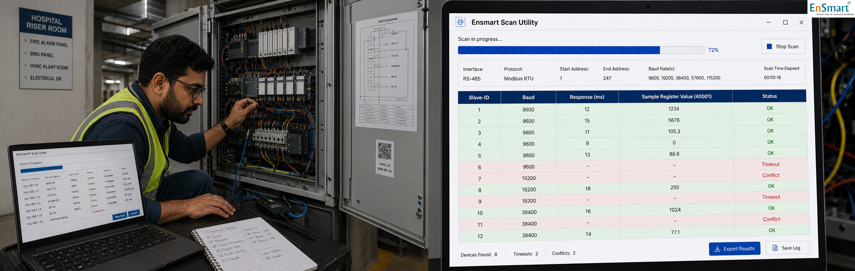Click the Devices Found: 8 summary
The image size is (855, 271).
(x=479, y=255)
